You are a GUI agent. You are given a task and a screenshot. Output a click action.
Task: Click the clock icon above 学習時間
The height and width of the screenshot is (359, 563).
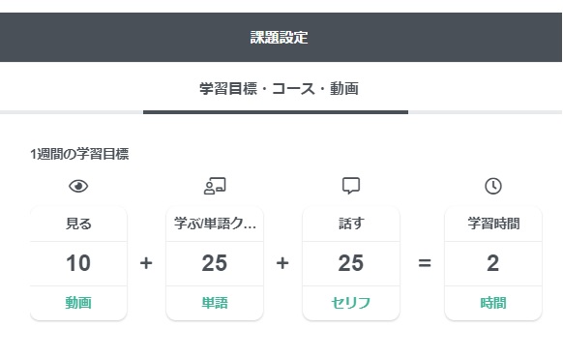(493, 186)
